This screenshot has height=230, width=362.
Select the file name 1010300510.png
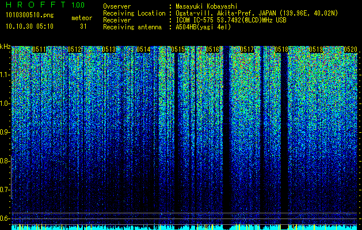pos(30,16)
